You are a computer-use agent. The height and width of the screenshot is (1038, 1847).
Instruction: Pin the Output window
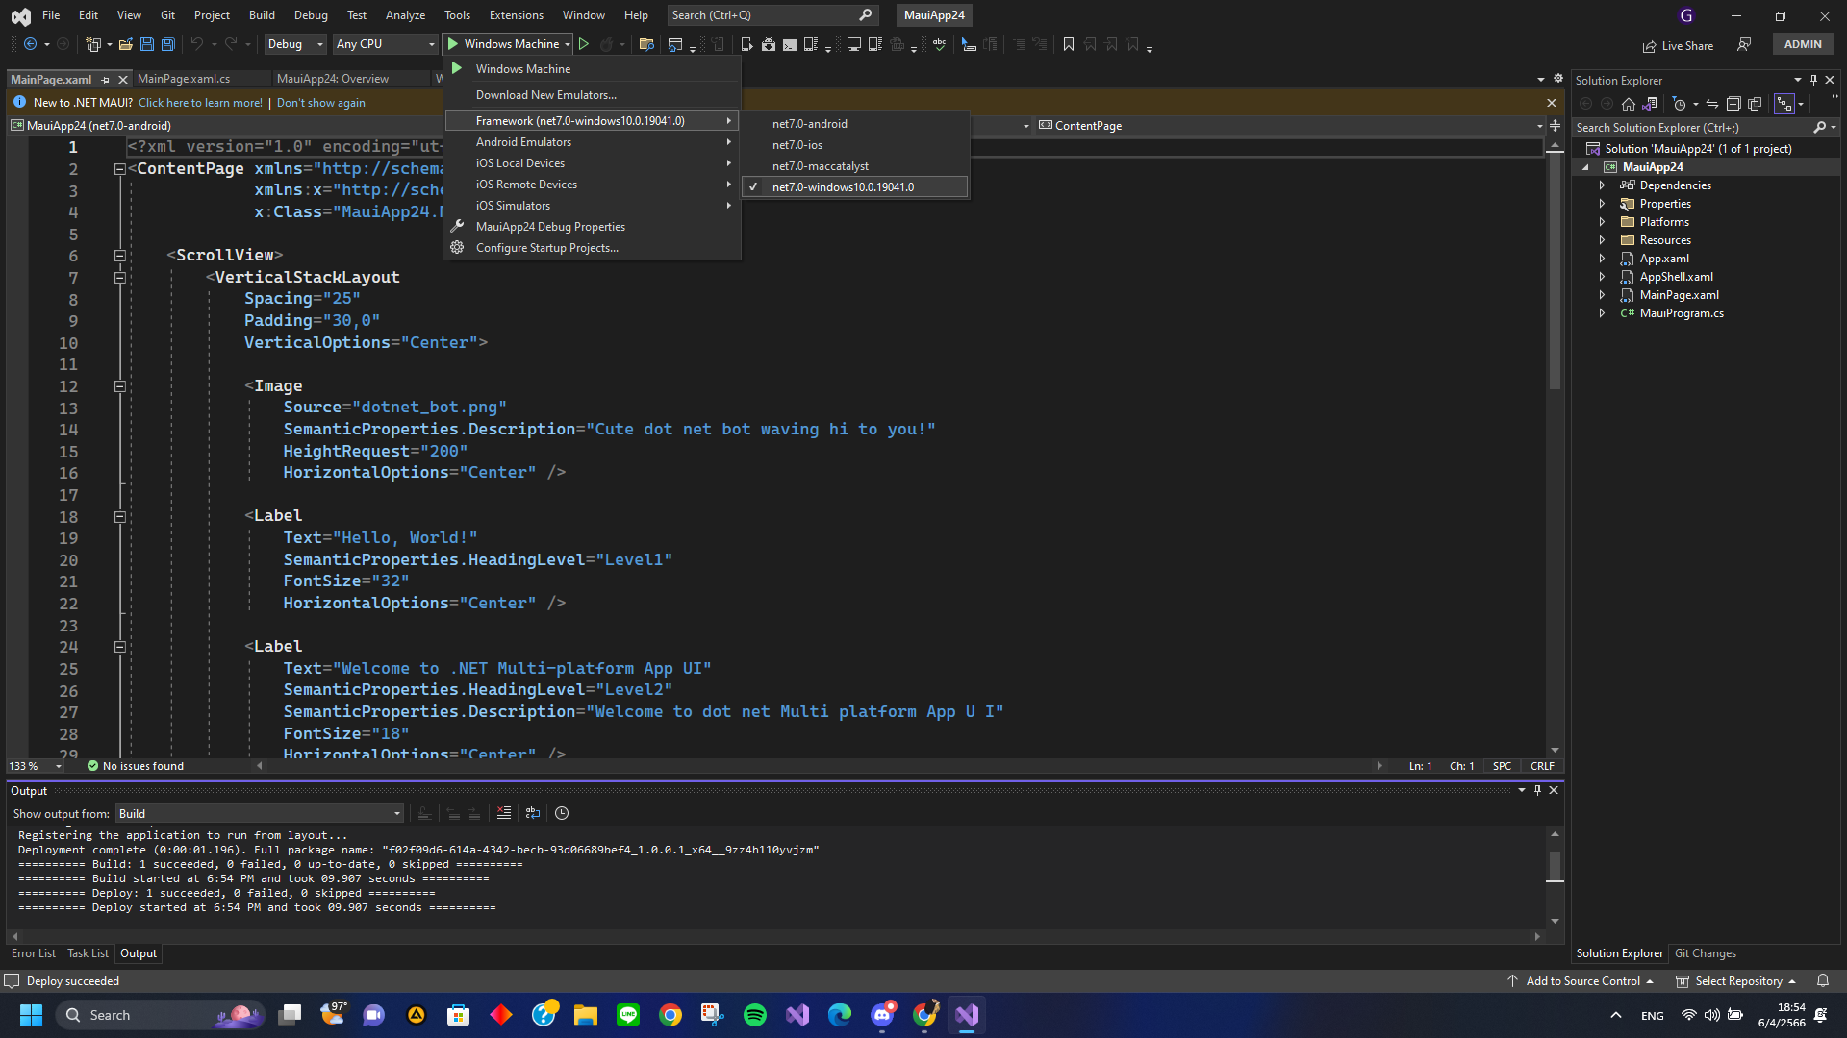pos(1537,790)
